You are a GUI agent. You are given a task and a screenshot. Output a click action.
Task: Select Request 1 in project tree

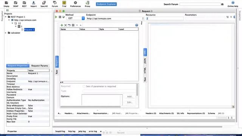(x=29, y=29)
